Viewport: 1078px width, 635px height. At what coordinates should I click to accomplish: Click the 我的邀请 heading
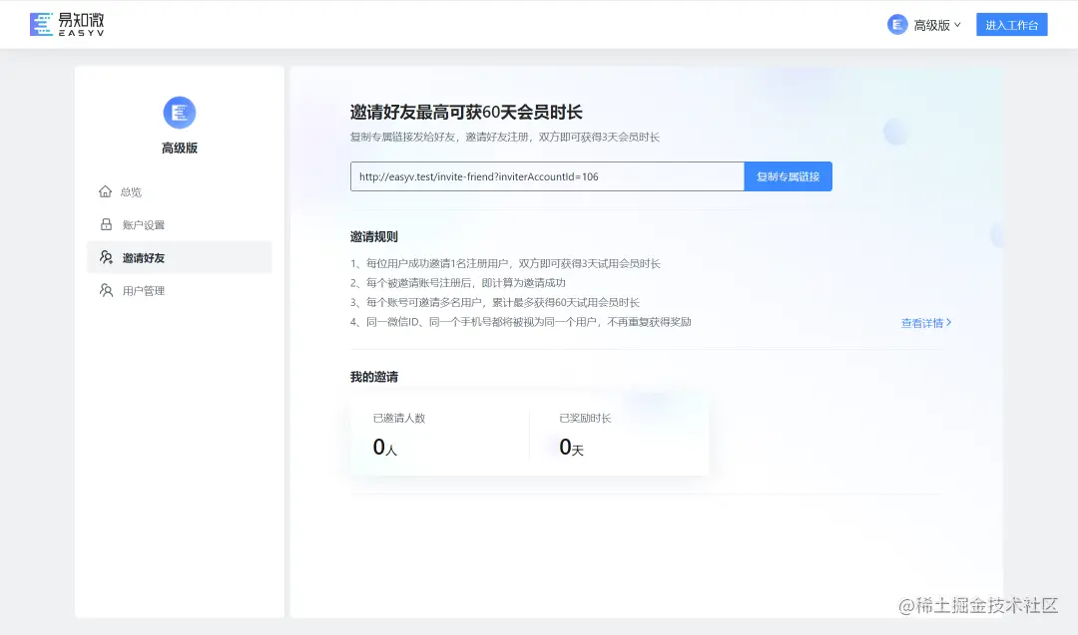pyautogui.click(x=374, y=377)
